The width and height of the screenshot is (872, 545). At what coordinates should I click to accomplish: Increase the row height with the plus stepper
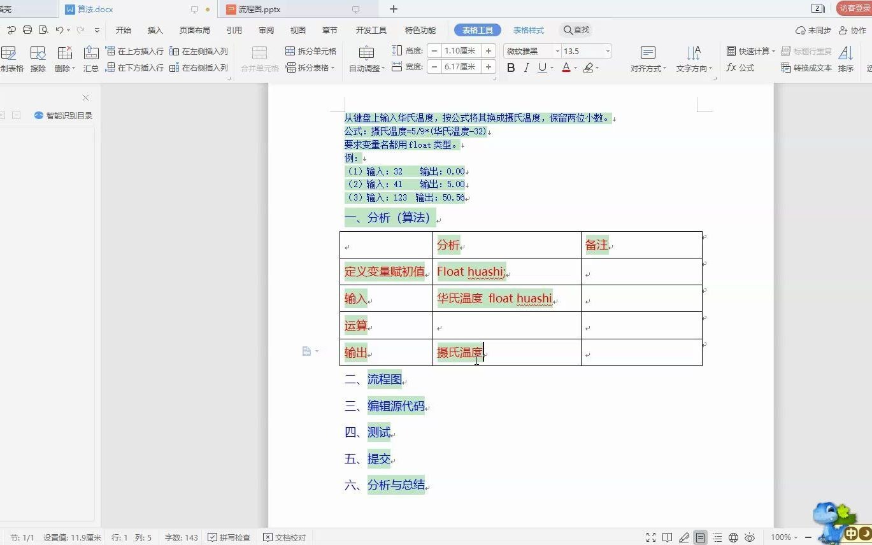pos(489,51)
